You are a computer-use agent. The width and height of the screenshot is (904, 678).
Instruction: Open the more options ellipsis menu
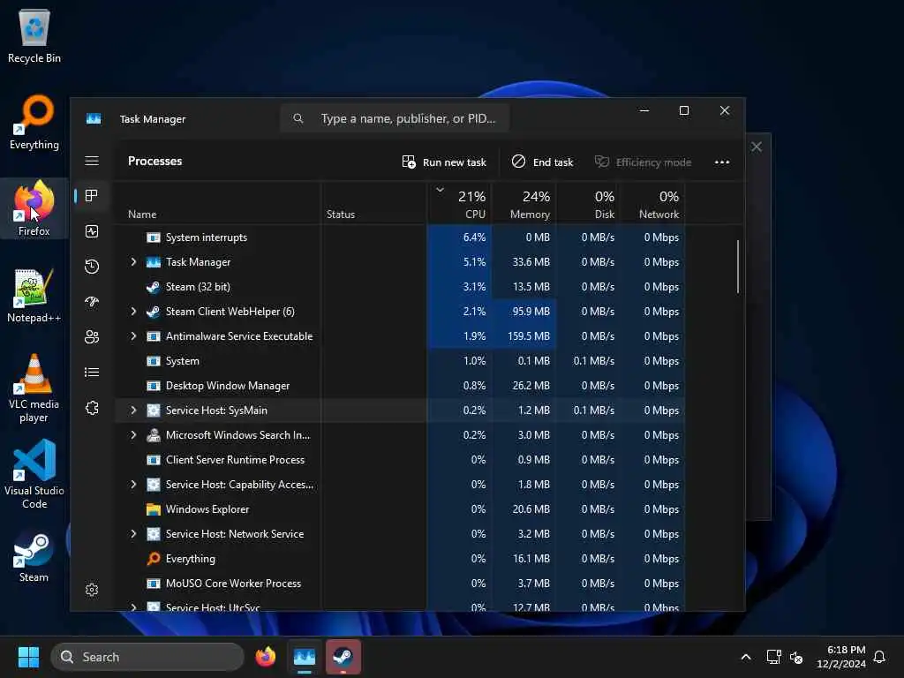(x=722, y=162)
